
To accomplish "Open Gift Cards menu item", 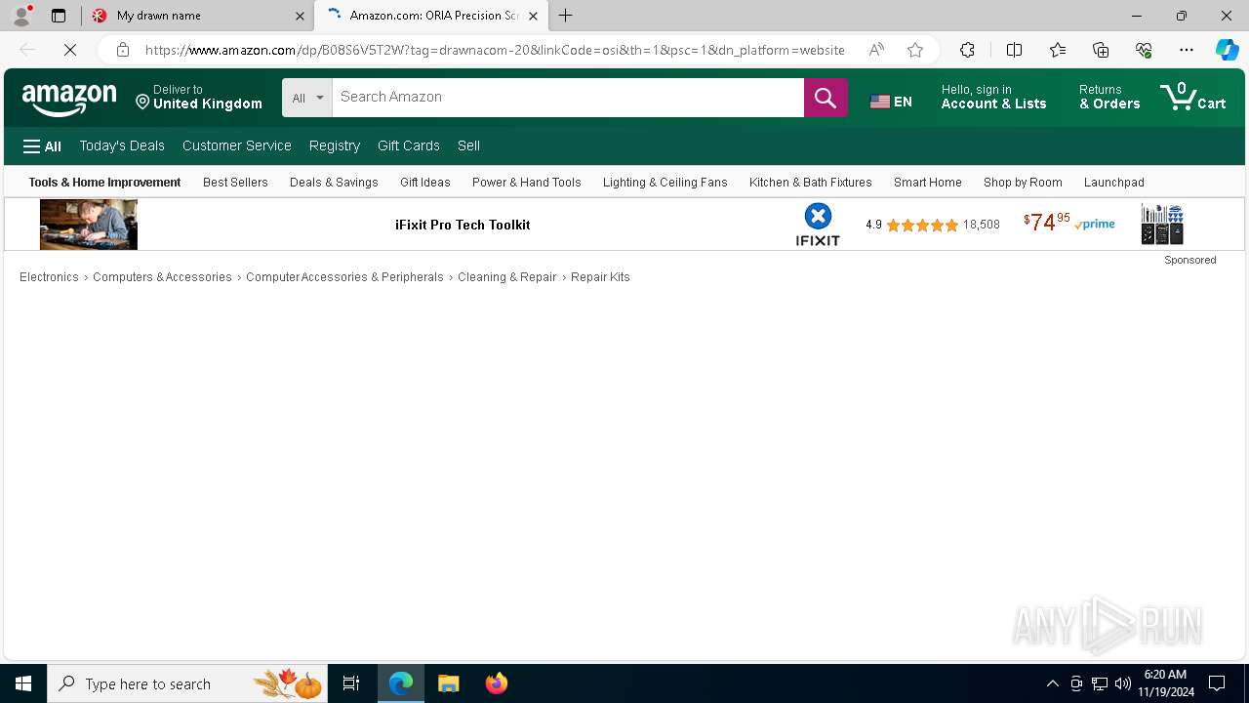I will point(409,146).
